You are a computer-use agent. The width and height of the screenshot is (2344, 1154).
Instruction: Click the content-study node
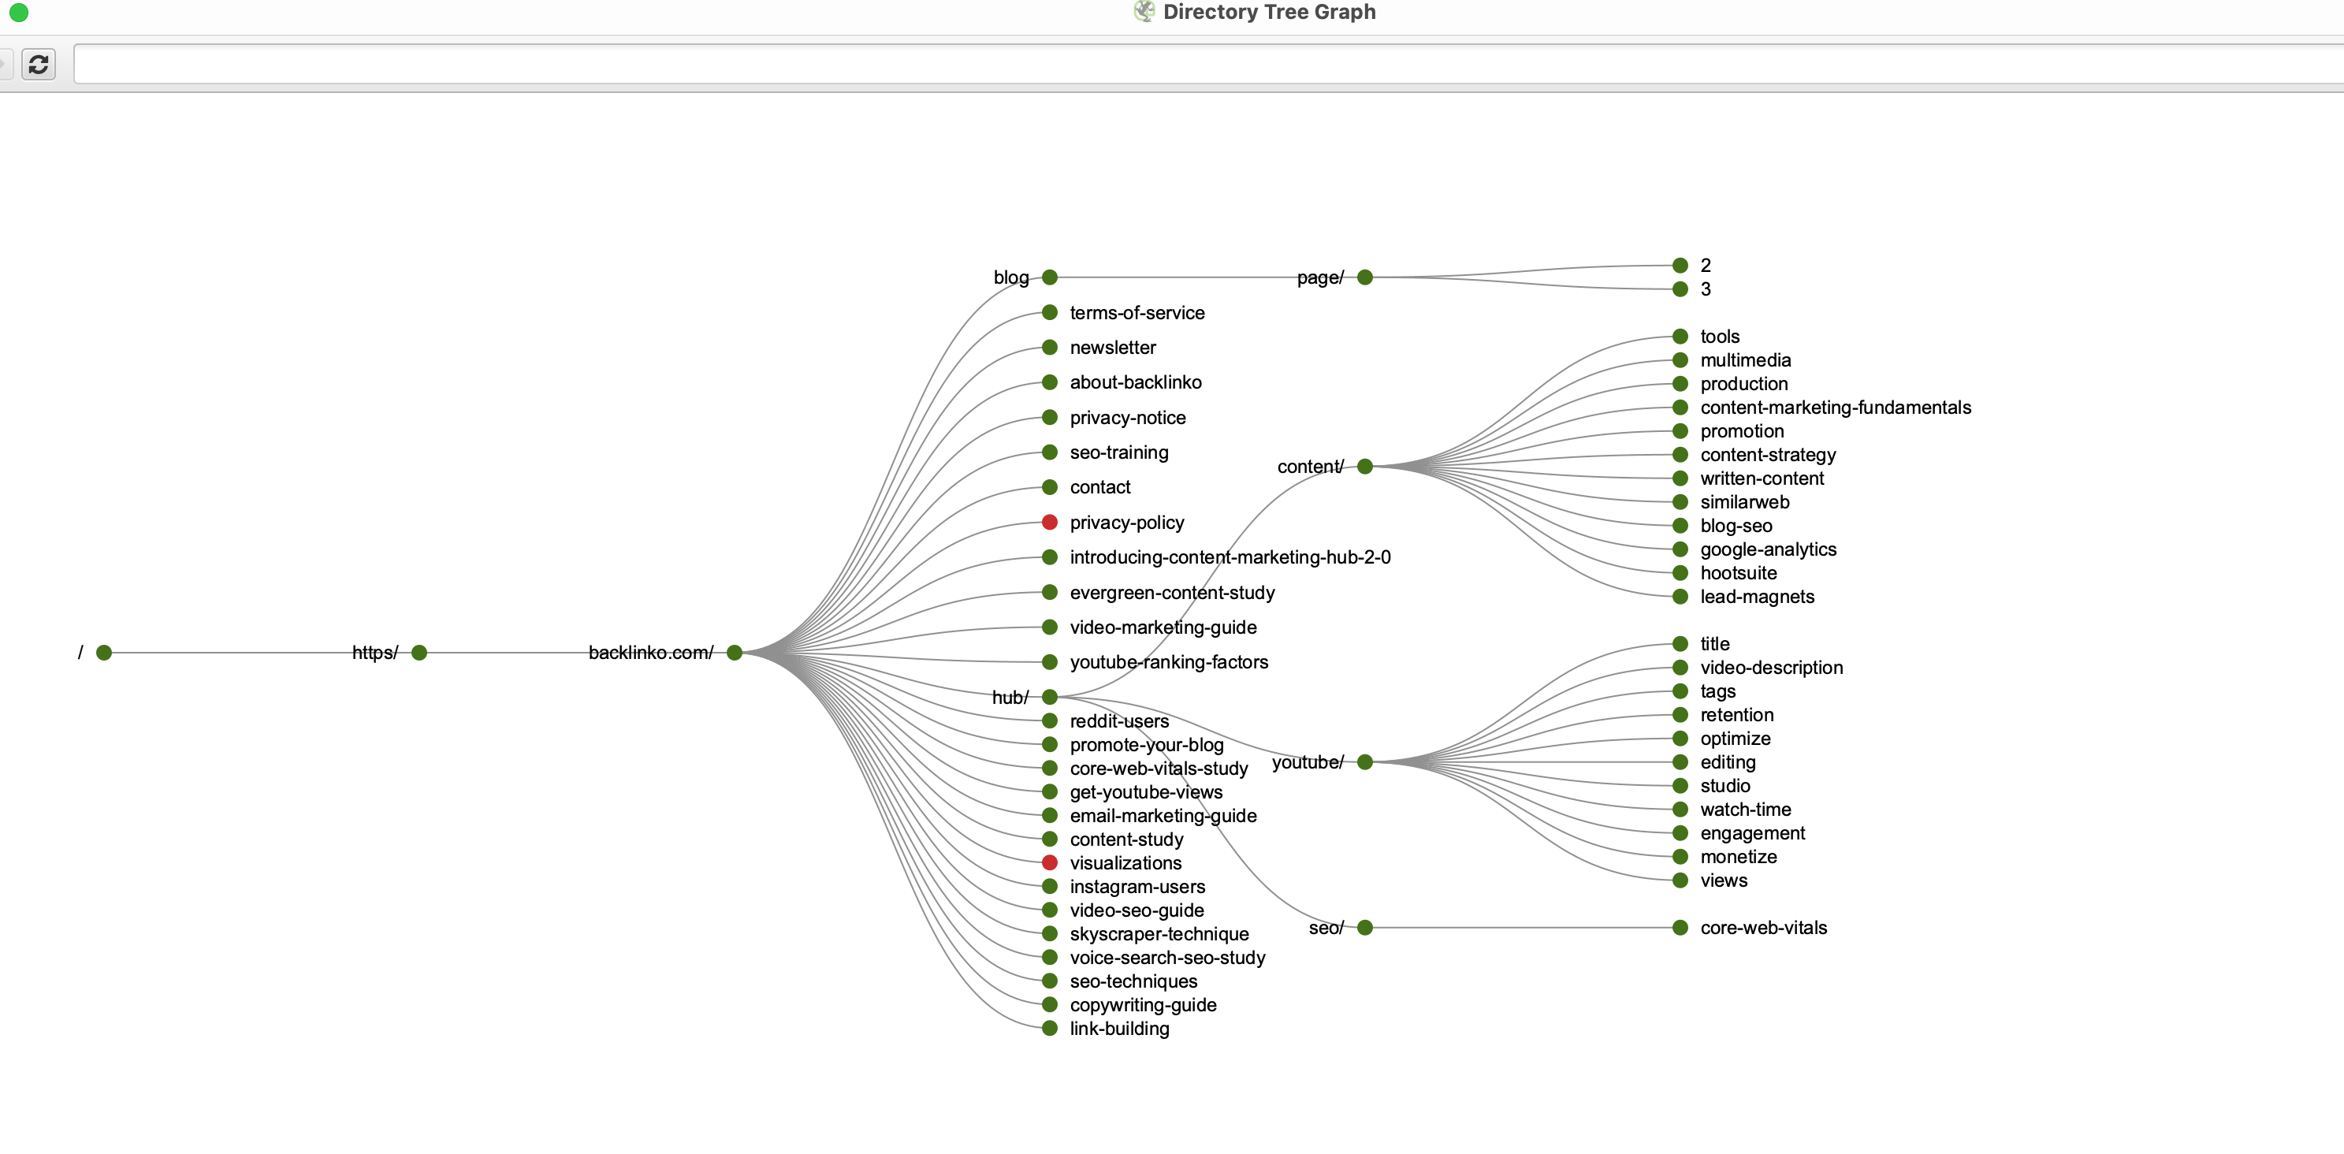click(1049, 839)
